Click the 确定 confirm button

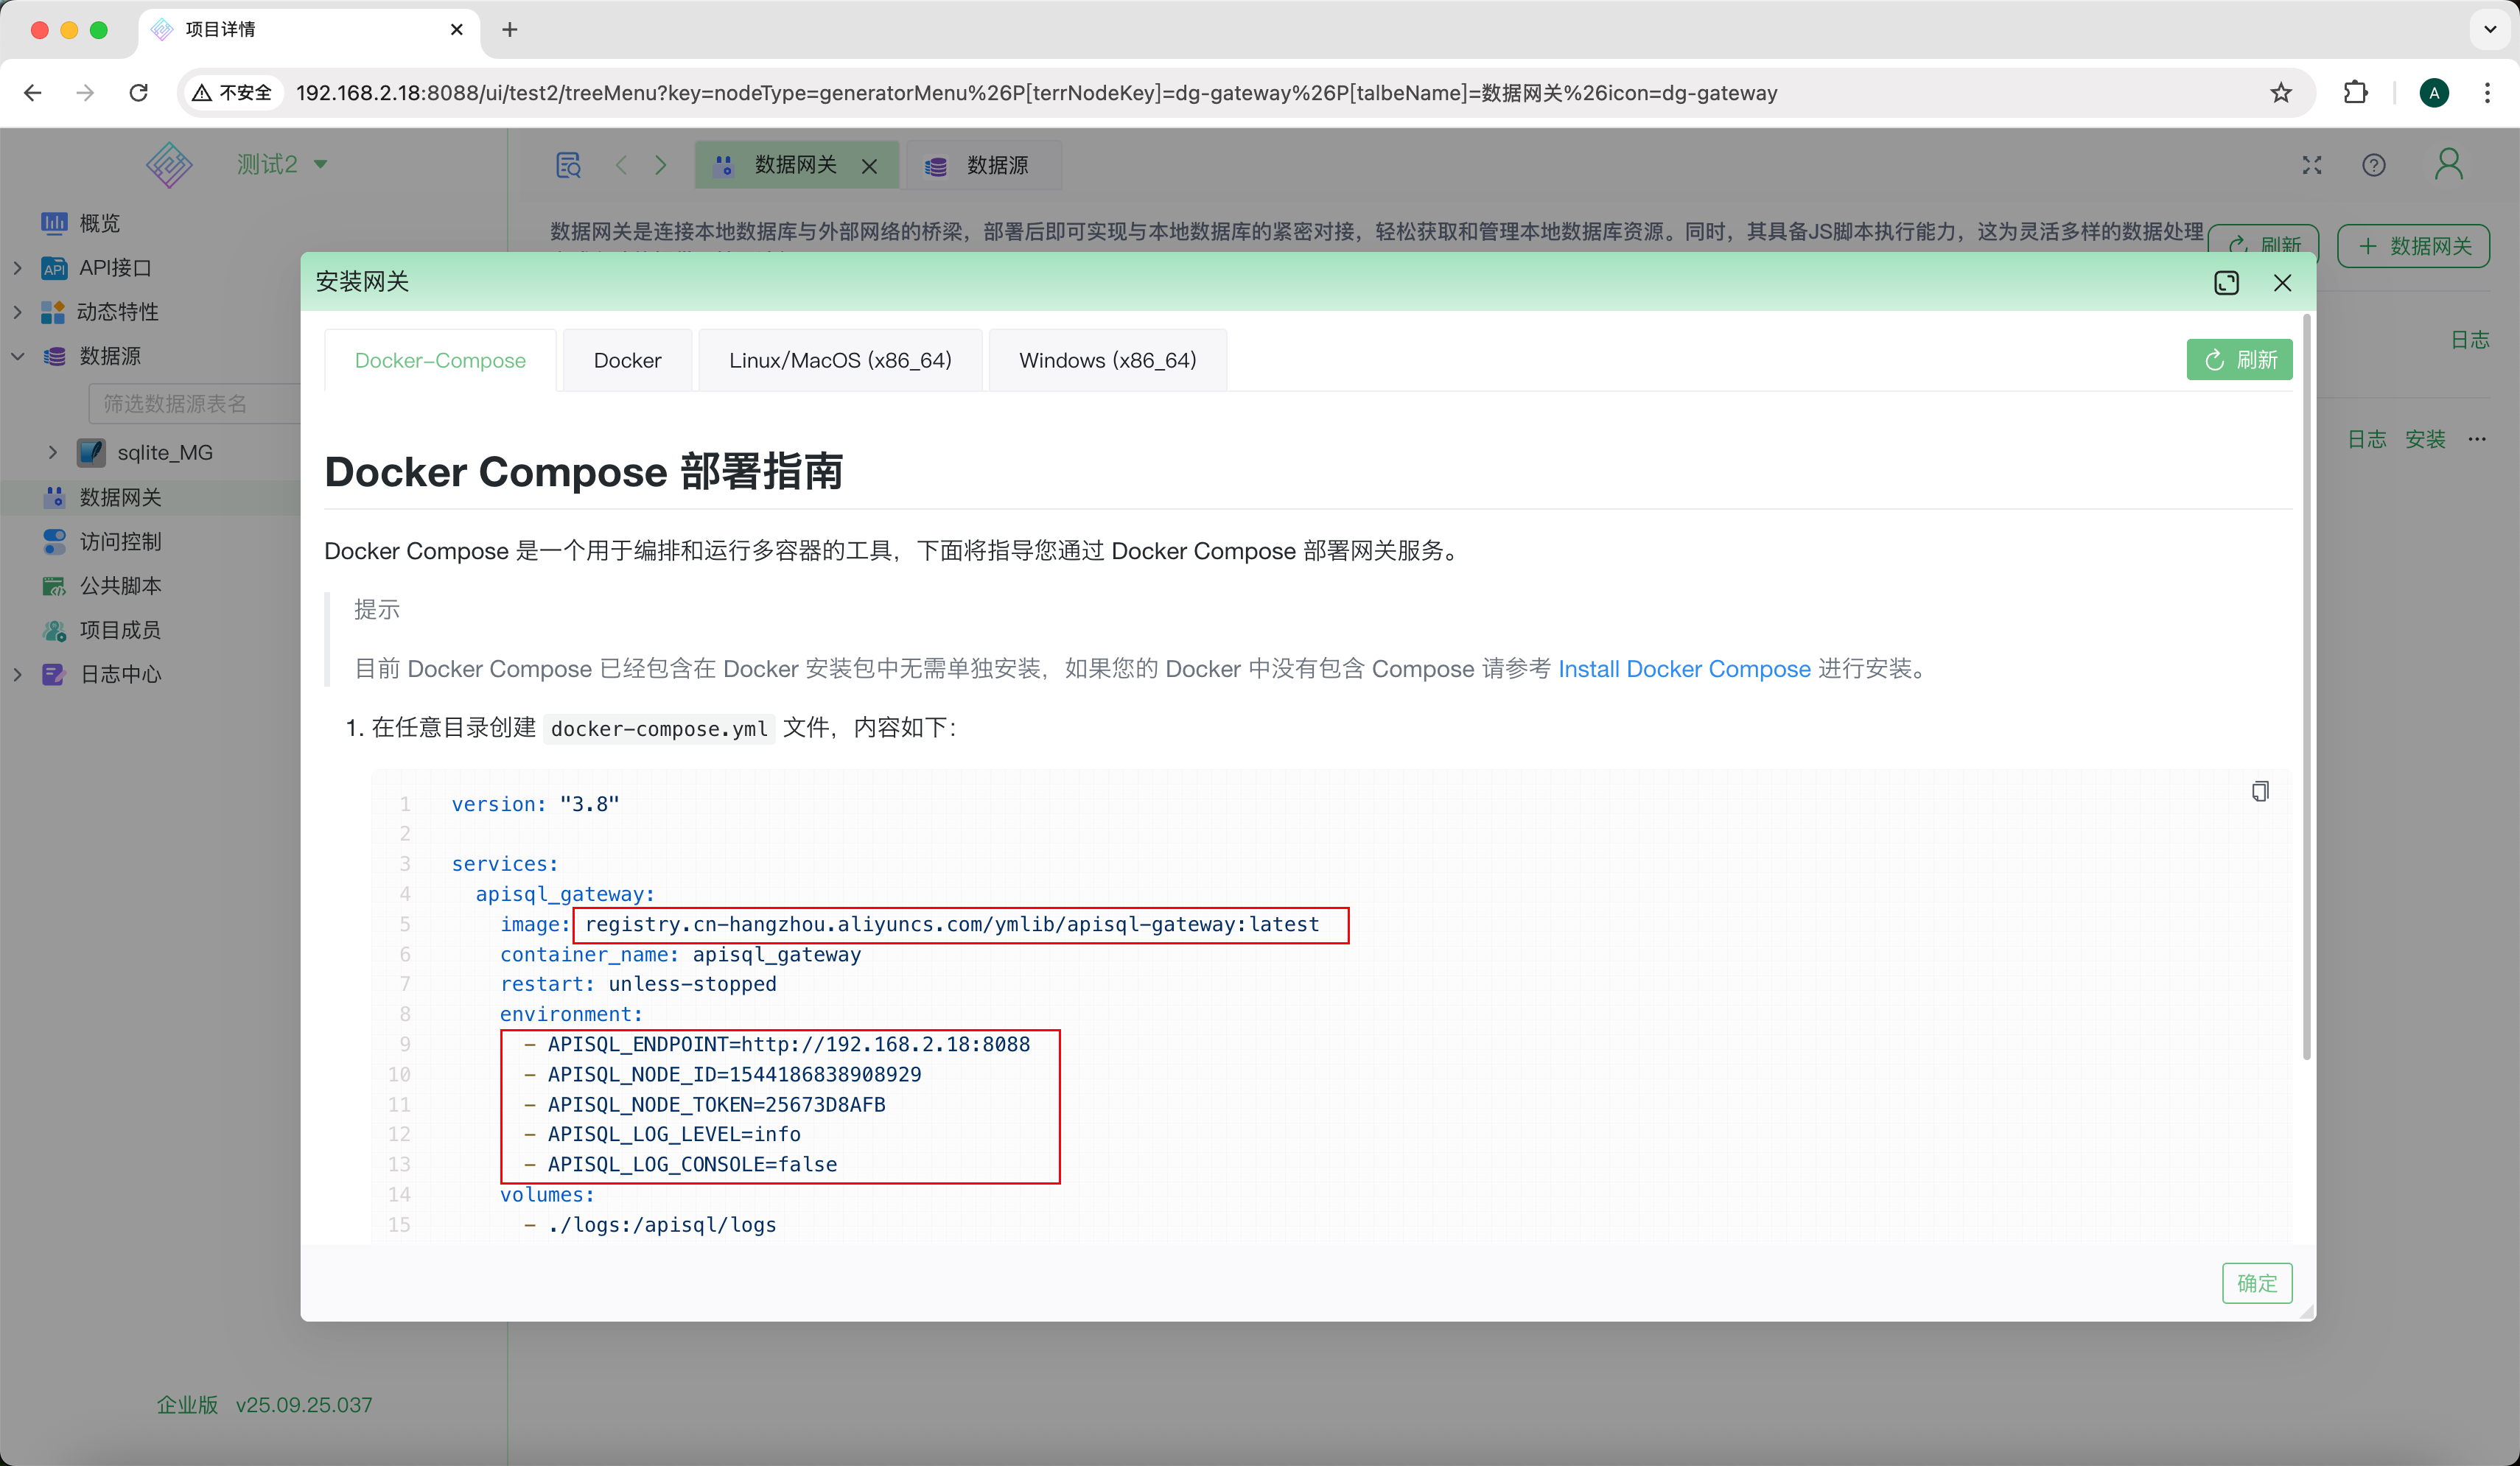[2257, 1283]
